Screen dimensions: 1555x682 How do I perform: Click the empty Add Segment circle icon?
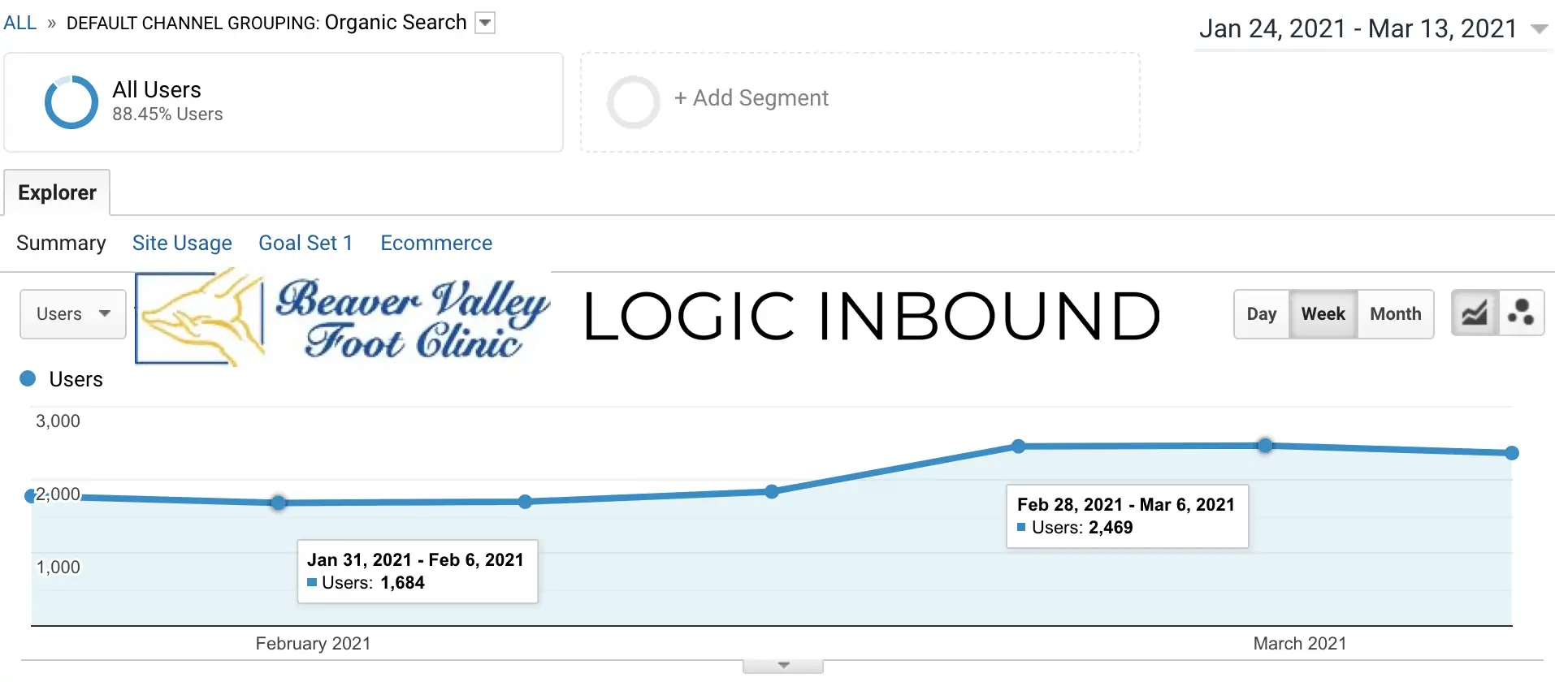(x=633, y=102)
